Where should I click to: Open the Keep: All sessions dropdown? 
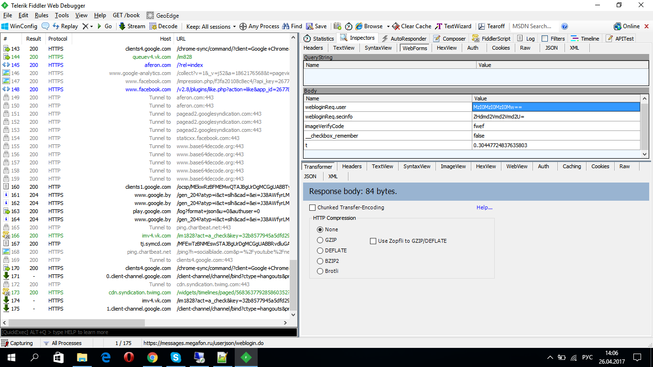[x=211, y=26]
